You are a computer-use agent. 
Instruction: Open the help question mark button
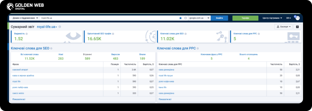pos(297,27)
